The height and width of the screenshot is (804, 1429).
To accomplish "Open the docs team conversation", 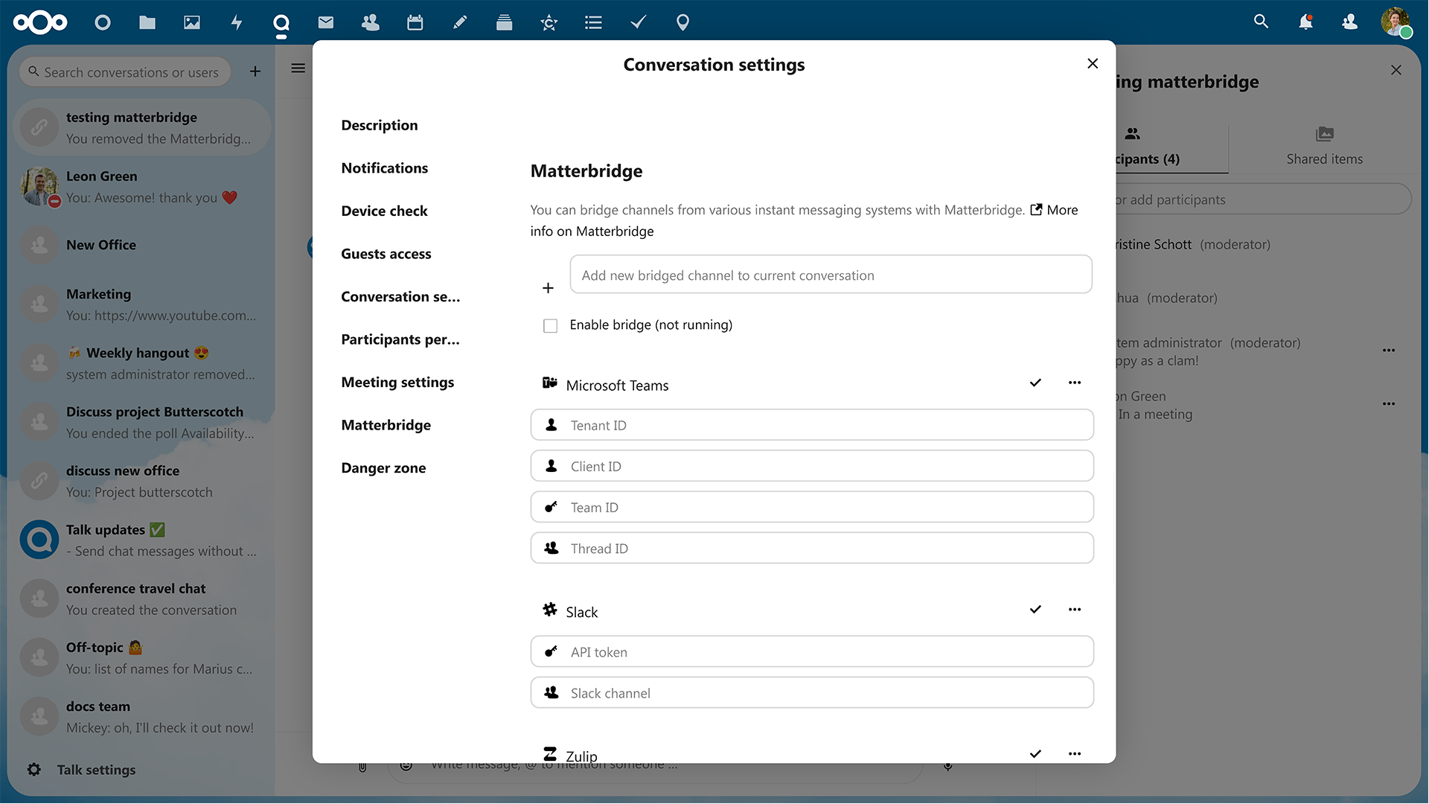I will click(x=141, y=717).
